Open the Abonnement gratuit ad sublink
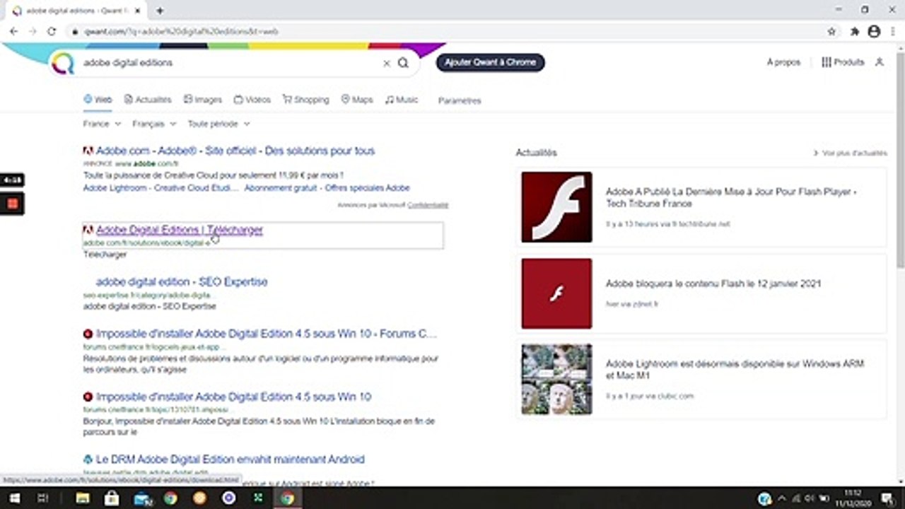This screenshot has height=509, width=905. point(281,188)
